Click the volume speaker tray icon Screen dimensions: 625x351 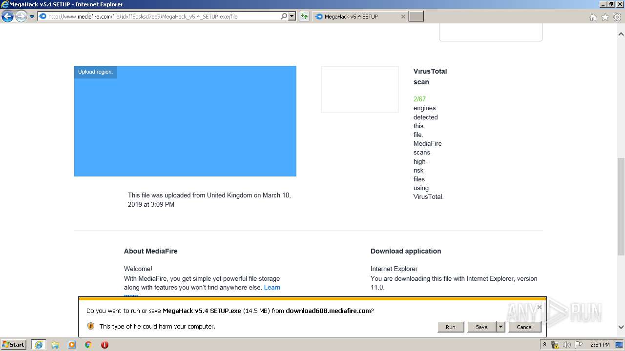pyautogui.click(x=566, y=345)
